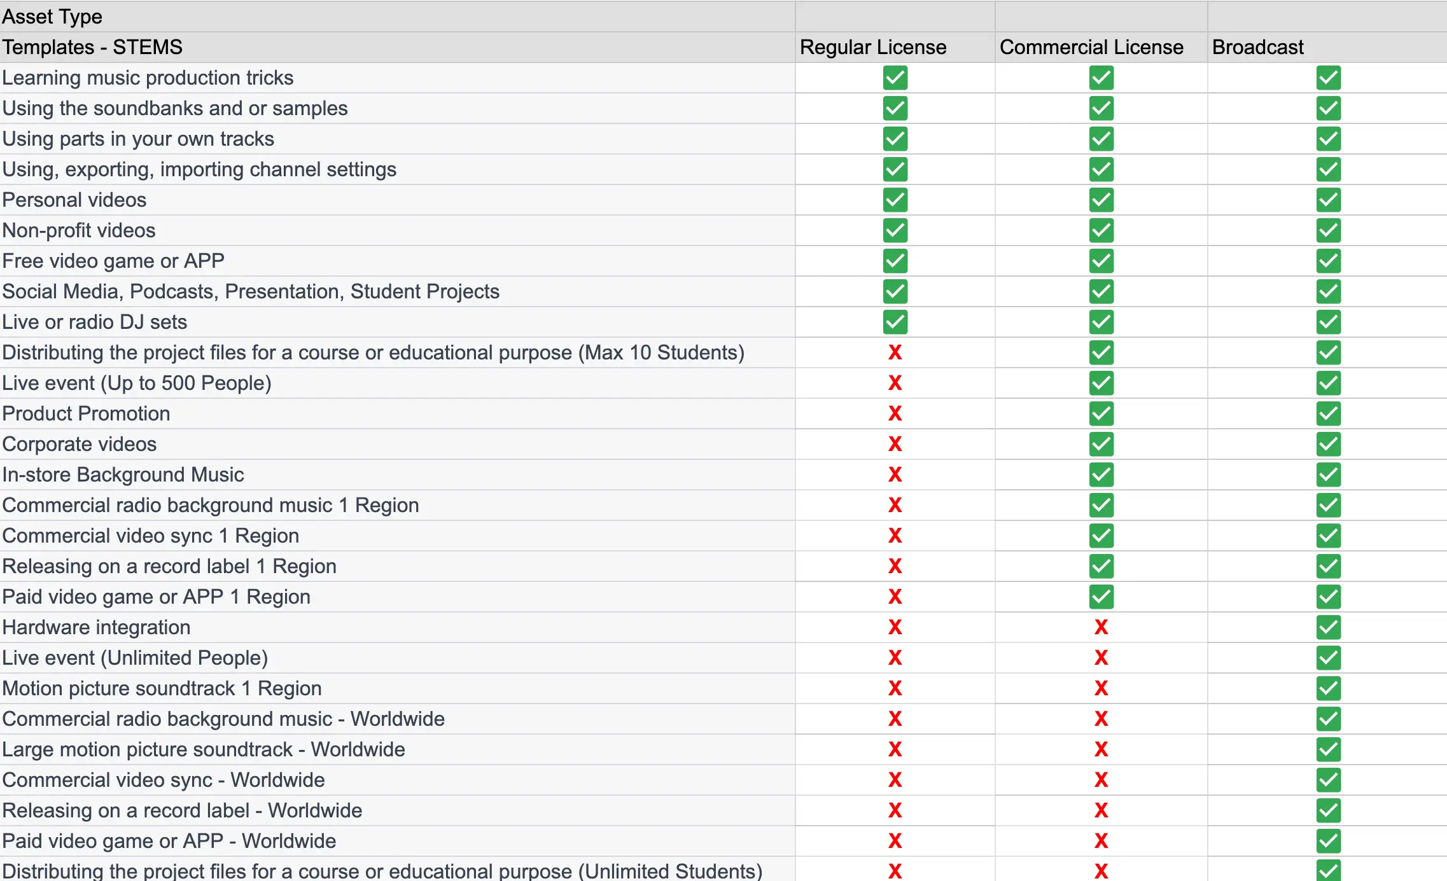Screen dimensions: 1447x881
Task: Click the Templates - STEMS header cell
Action: (92, 48)
